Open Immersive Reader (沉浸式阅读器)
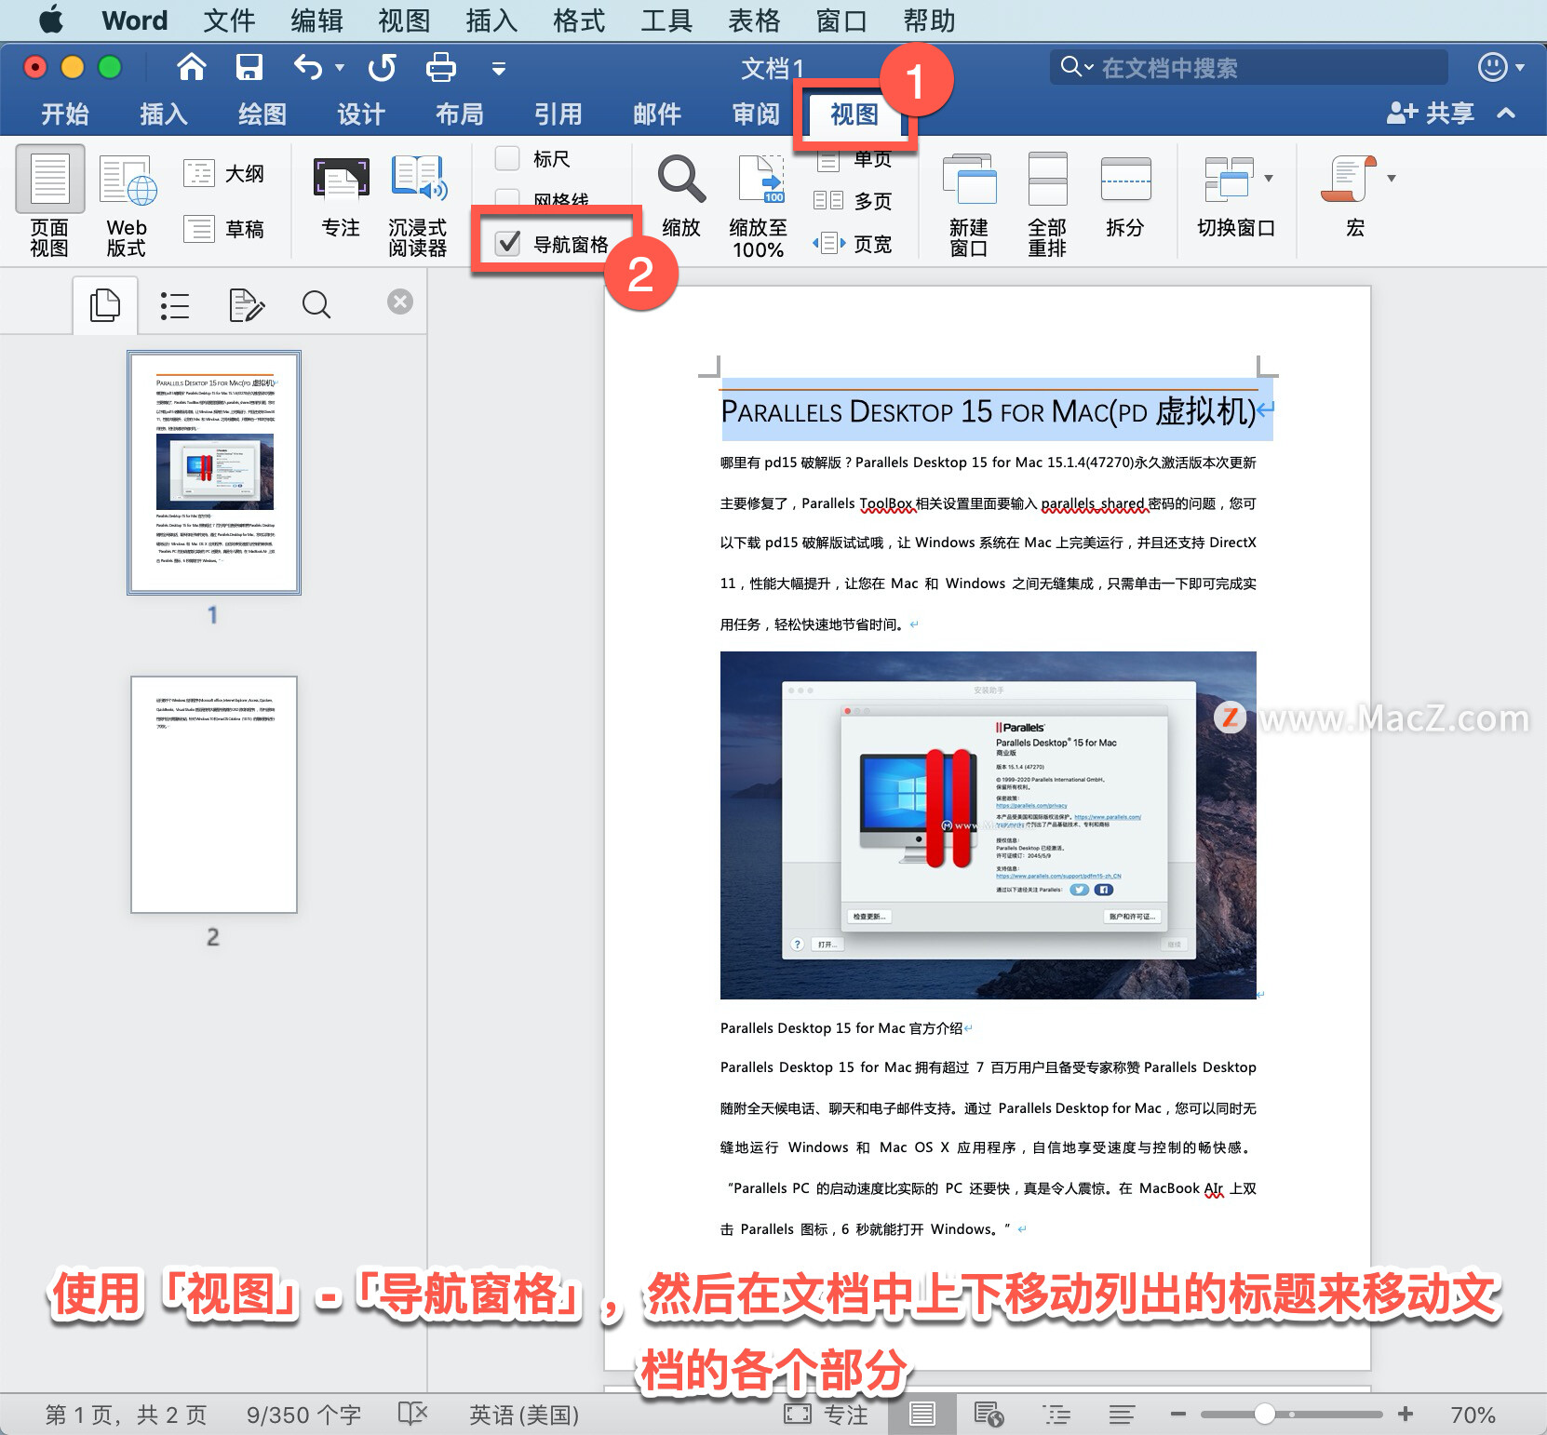Image resolution: width=1547 pixels, height=1435 pixels. click(418, 205)
